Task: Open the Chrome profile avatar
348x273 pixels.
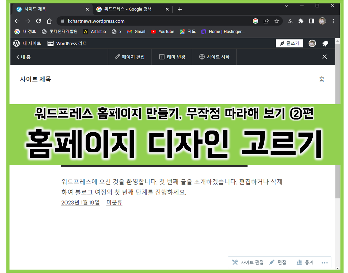Action: [322, 21]
